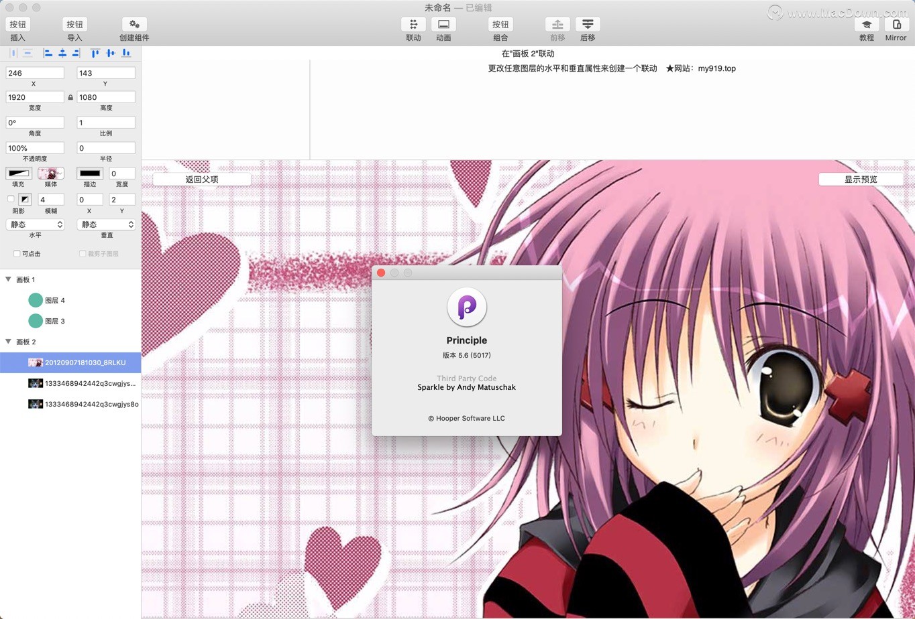The width and height of the screenshot is (915, 619).
Task: Click the 模糊 blur field
Action: tap(51, 199)
